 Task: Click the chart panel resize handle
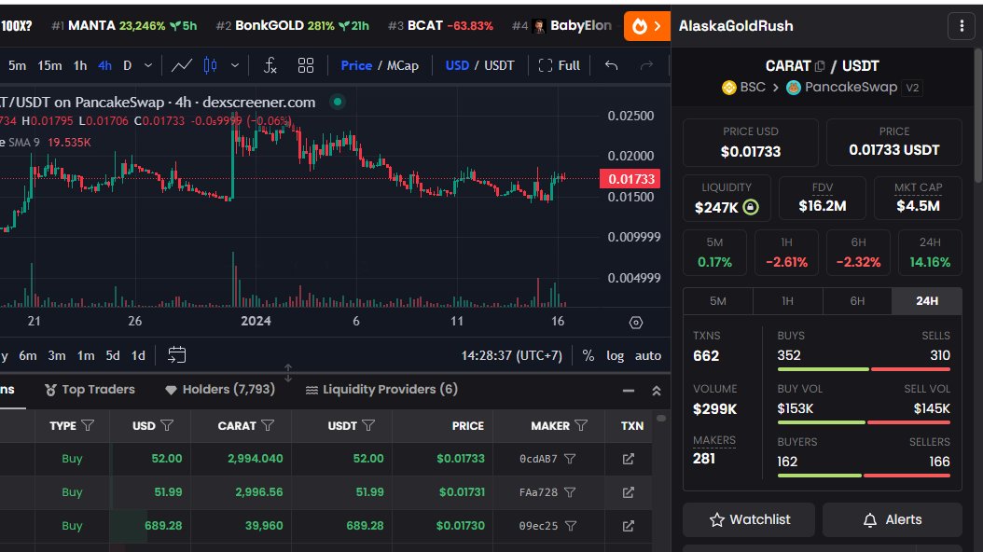pos(288,373)
